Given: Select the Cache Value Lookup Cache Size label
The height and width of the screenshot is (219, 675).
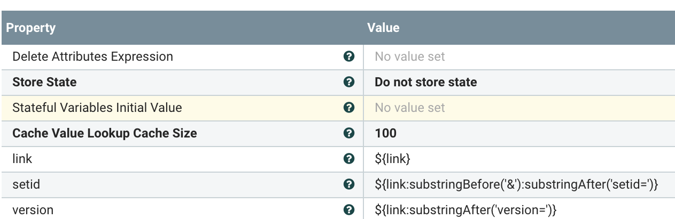Looking at the screenshot, I should click(105, 133).
